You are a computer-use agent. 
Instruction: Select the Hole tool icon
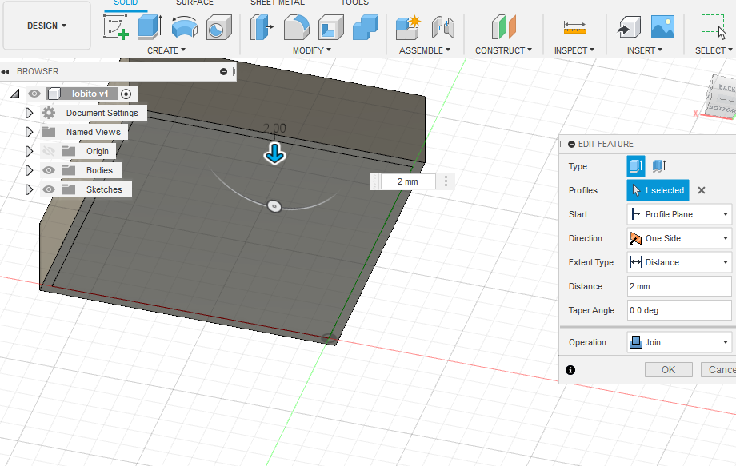pyautogui.click(x=218, y=27)
